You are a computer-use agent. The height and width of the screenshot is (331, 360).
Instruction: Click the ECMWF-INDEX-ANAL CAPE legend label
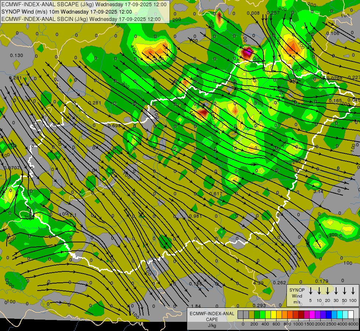(211, 316)
